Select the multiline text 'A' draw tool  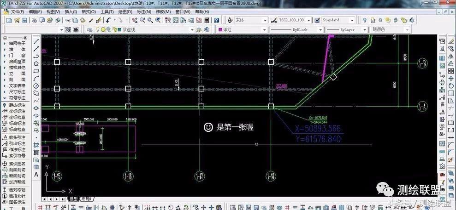pyautogui.click(x=36, y=175)
